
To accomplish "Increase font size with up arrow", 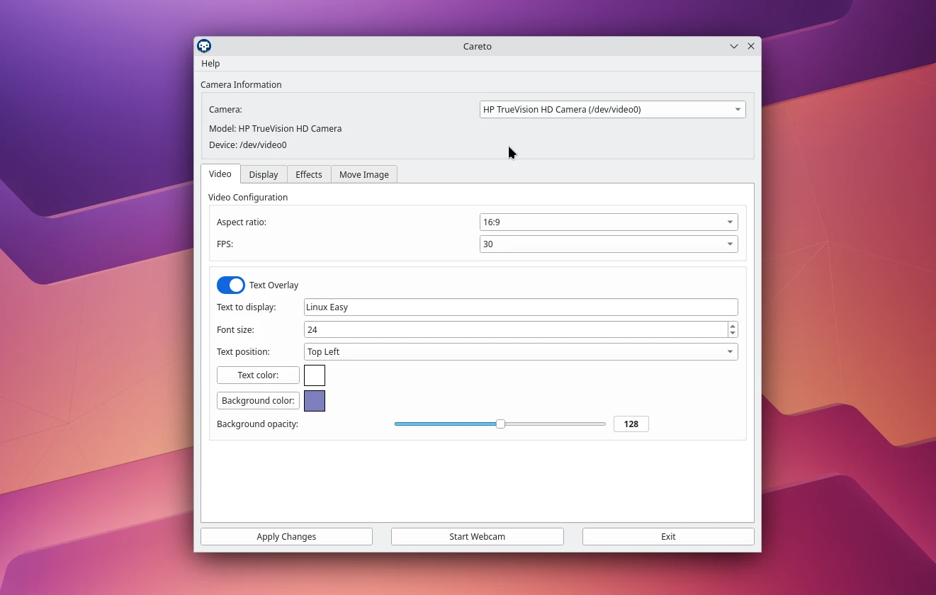I will 733,326.
